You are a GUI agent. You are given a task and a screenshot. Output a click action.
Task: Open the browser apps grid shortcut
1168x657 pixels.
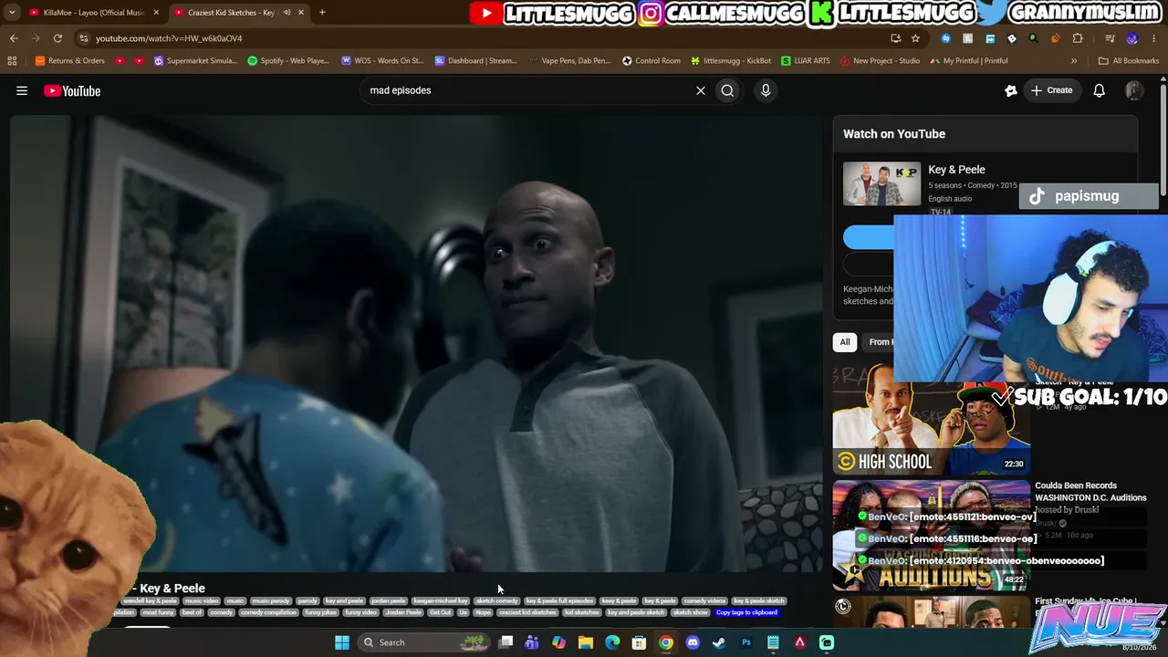pos(12,61)
